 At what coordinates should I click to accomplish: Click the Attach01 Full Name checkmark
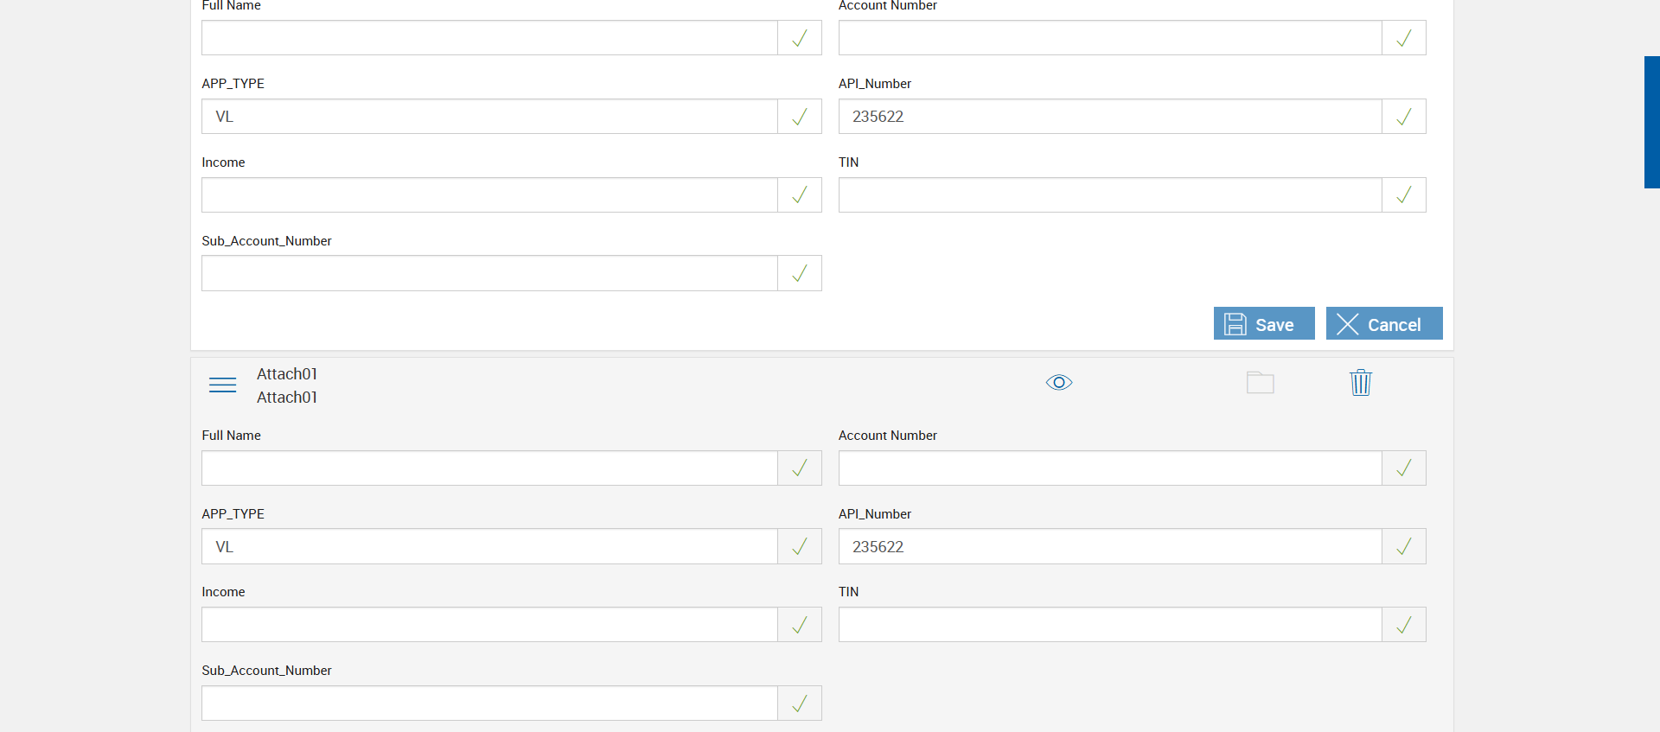(x=800, y=468)
